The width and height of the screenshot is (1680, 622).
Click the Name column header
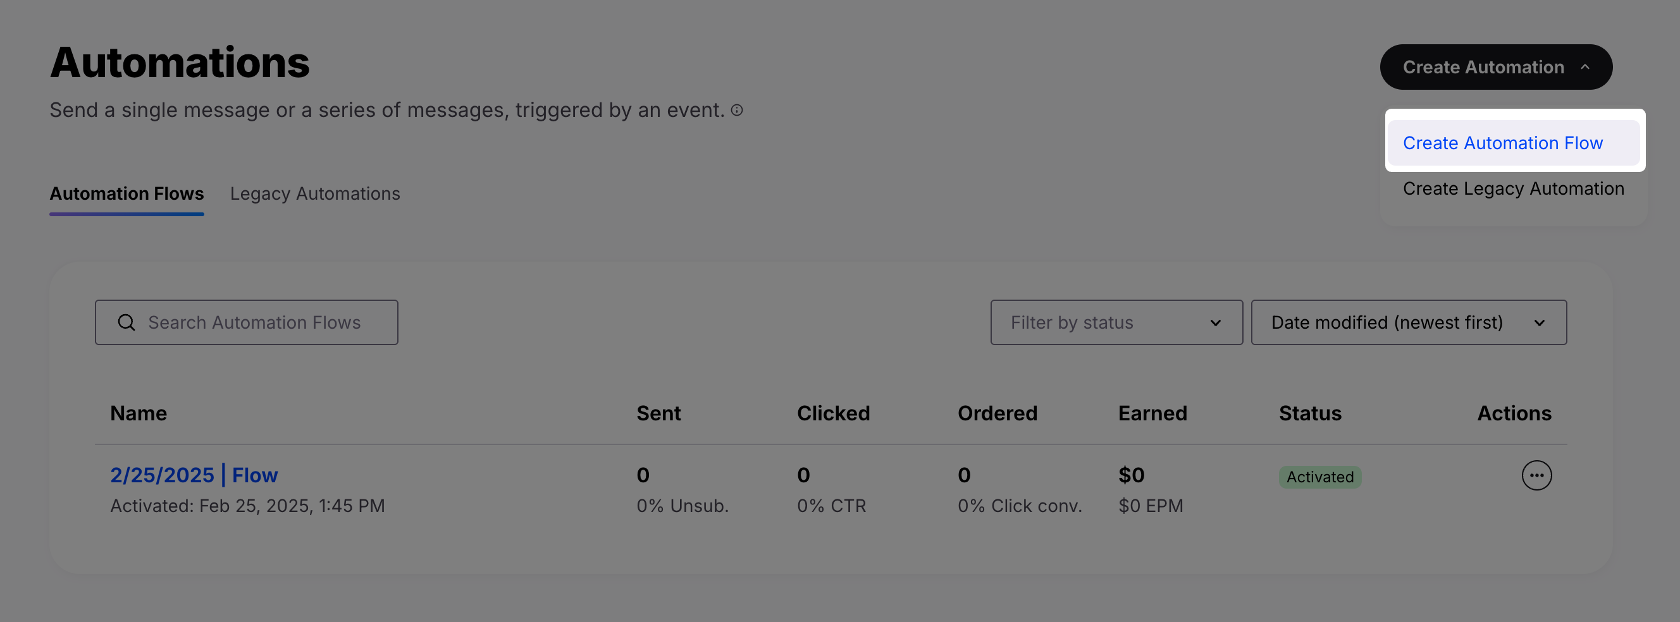pyautogui.click(x=139, y=413)
